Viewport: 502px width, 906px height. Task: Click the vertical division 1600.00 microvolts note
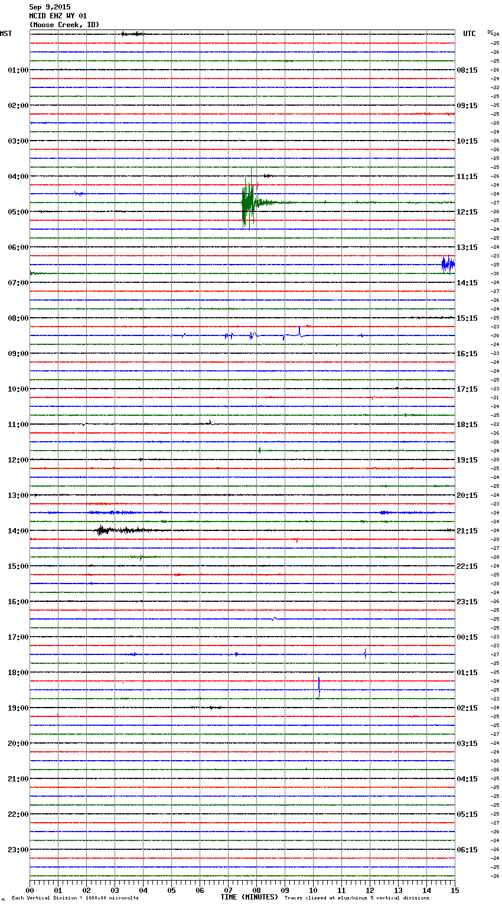point(75,898)
